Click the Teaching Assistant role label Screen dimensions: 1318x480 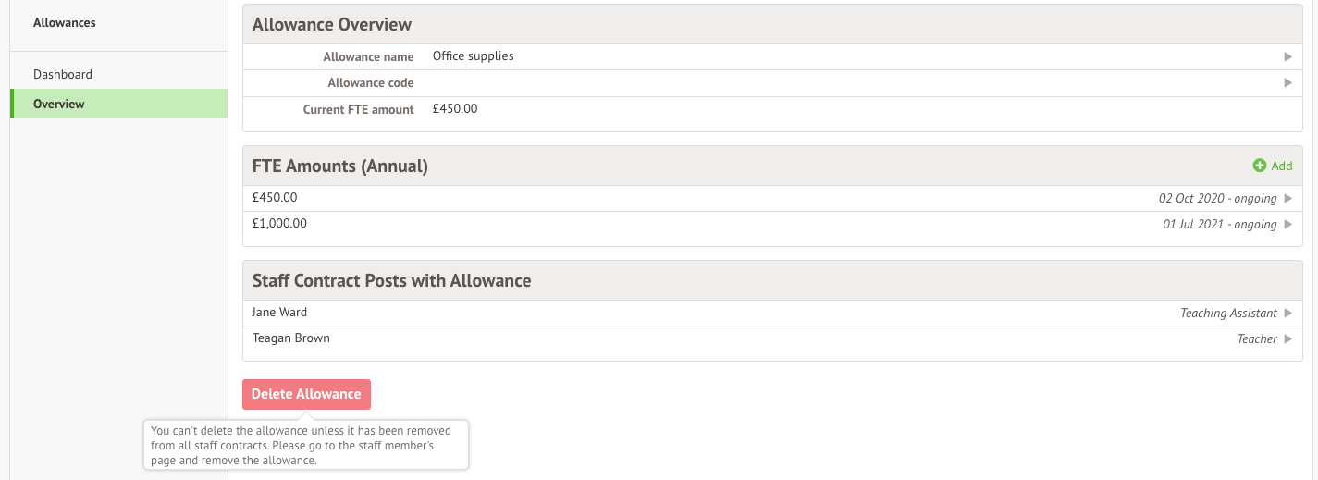click(x=1228, y=314)
